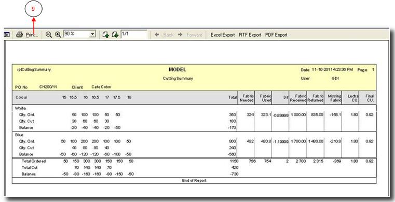The width and height of the screenshot is (395, 202).
Task: Click the Lectra CU. column header
Action: click(353, 98)
